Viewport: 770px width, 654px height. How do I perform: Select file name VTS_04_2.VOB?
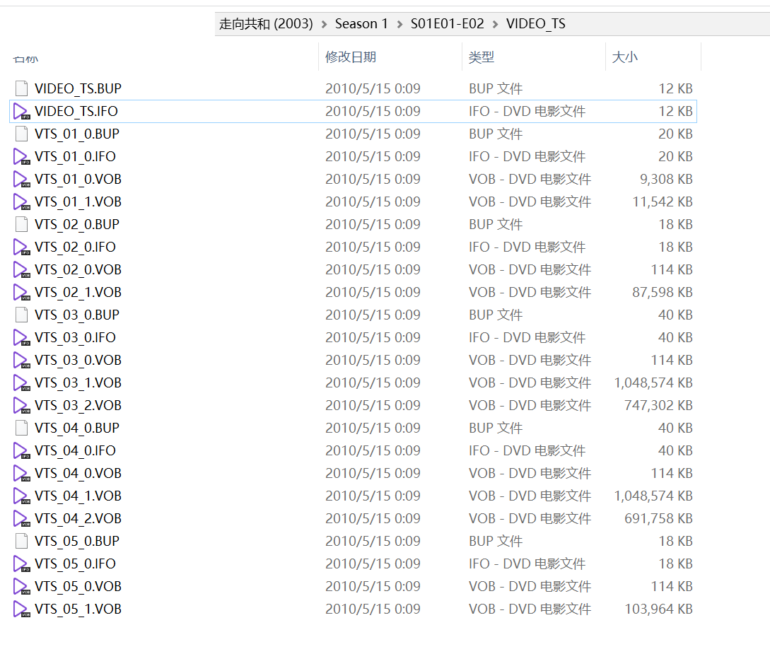(x=78, y=518)
